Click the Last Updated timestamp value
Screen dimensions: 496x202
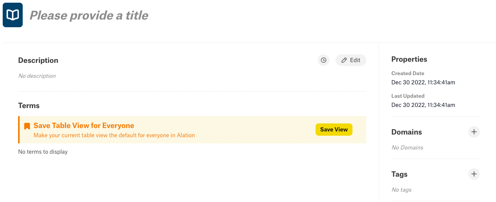(x=423, y=105)
